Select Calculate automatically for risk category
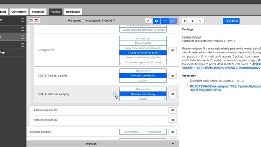This screenshot has height=147, width=261. (x=143, y=94)
